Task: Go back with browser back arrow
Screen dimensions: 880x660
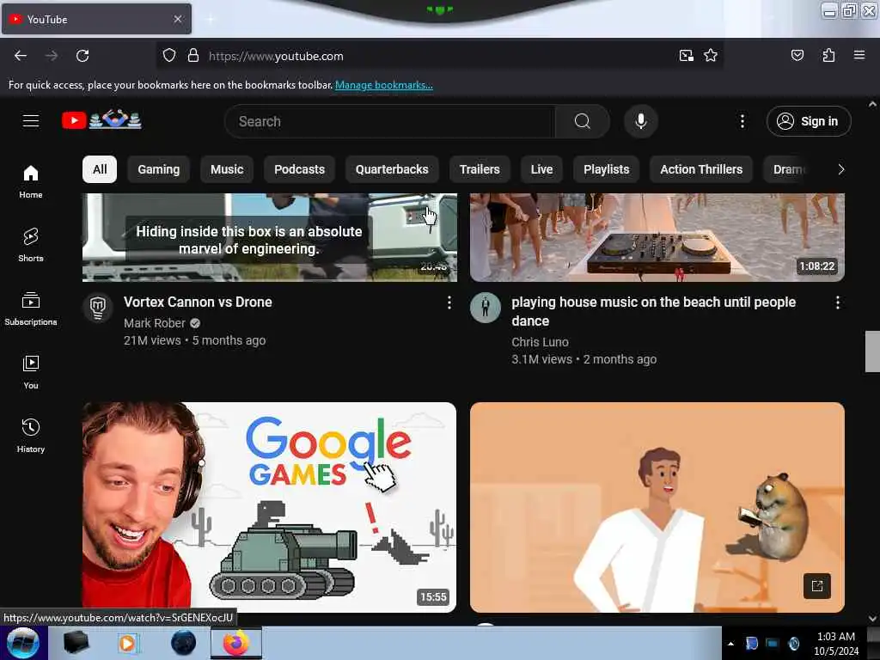Action: pos(21,56)
